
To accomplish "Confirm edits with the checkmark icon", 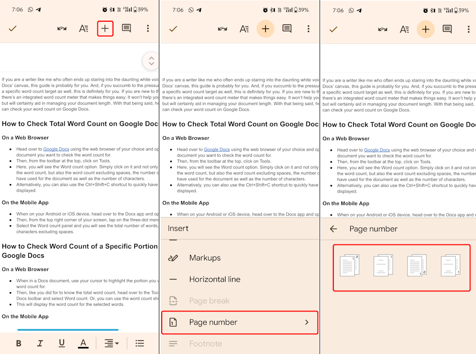I will pyautogui.click(x=13, y=28).
